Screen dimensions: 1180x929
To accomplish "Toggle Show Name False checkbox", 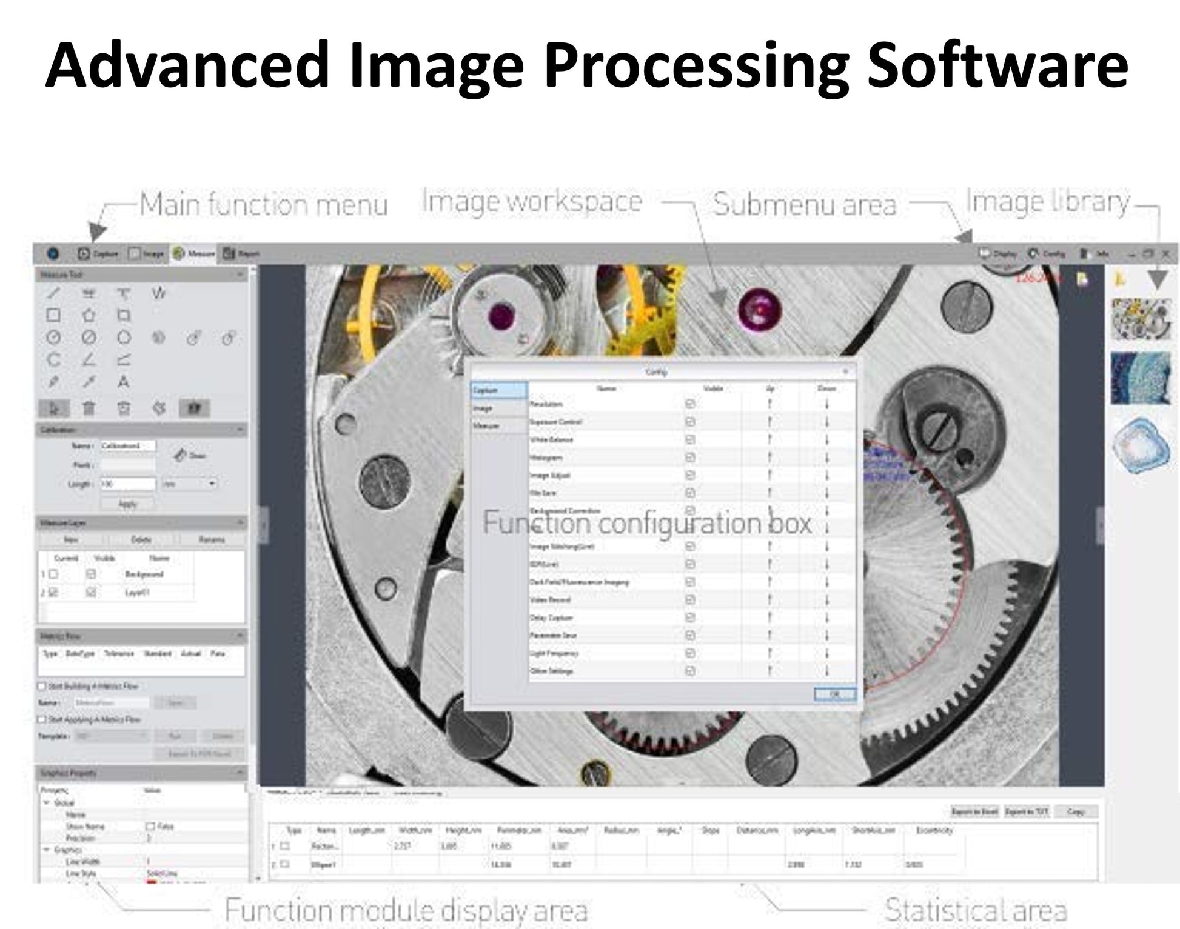I will (150, 827).
